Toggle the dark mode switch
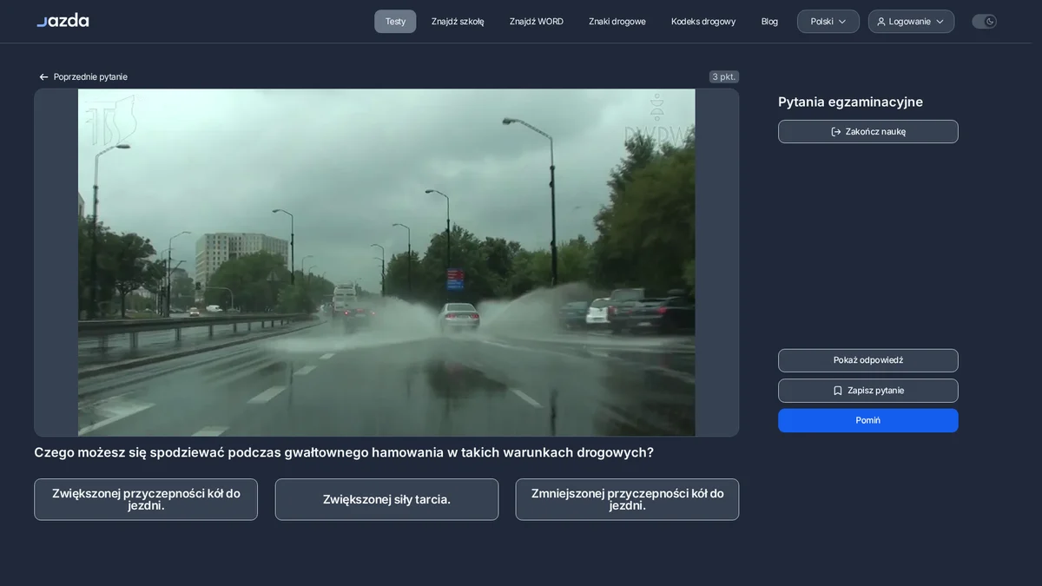The image size is (1042, 586). point(985,22)
